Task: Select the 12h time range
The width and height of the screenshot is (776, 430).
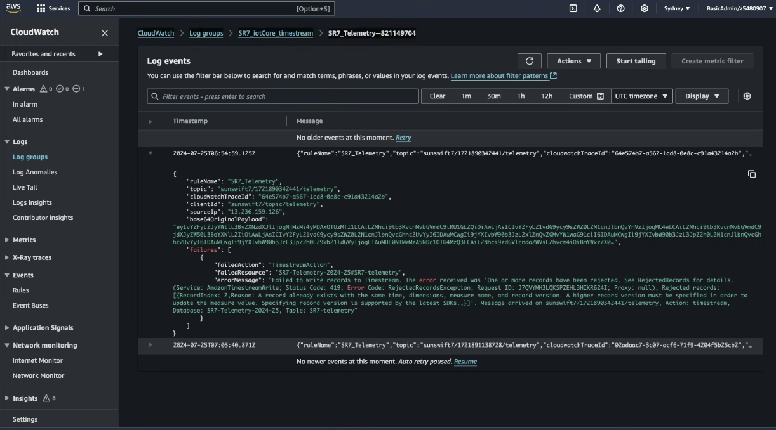Action: (547, 96)
